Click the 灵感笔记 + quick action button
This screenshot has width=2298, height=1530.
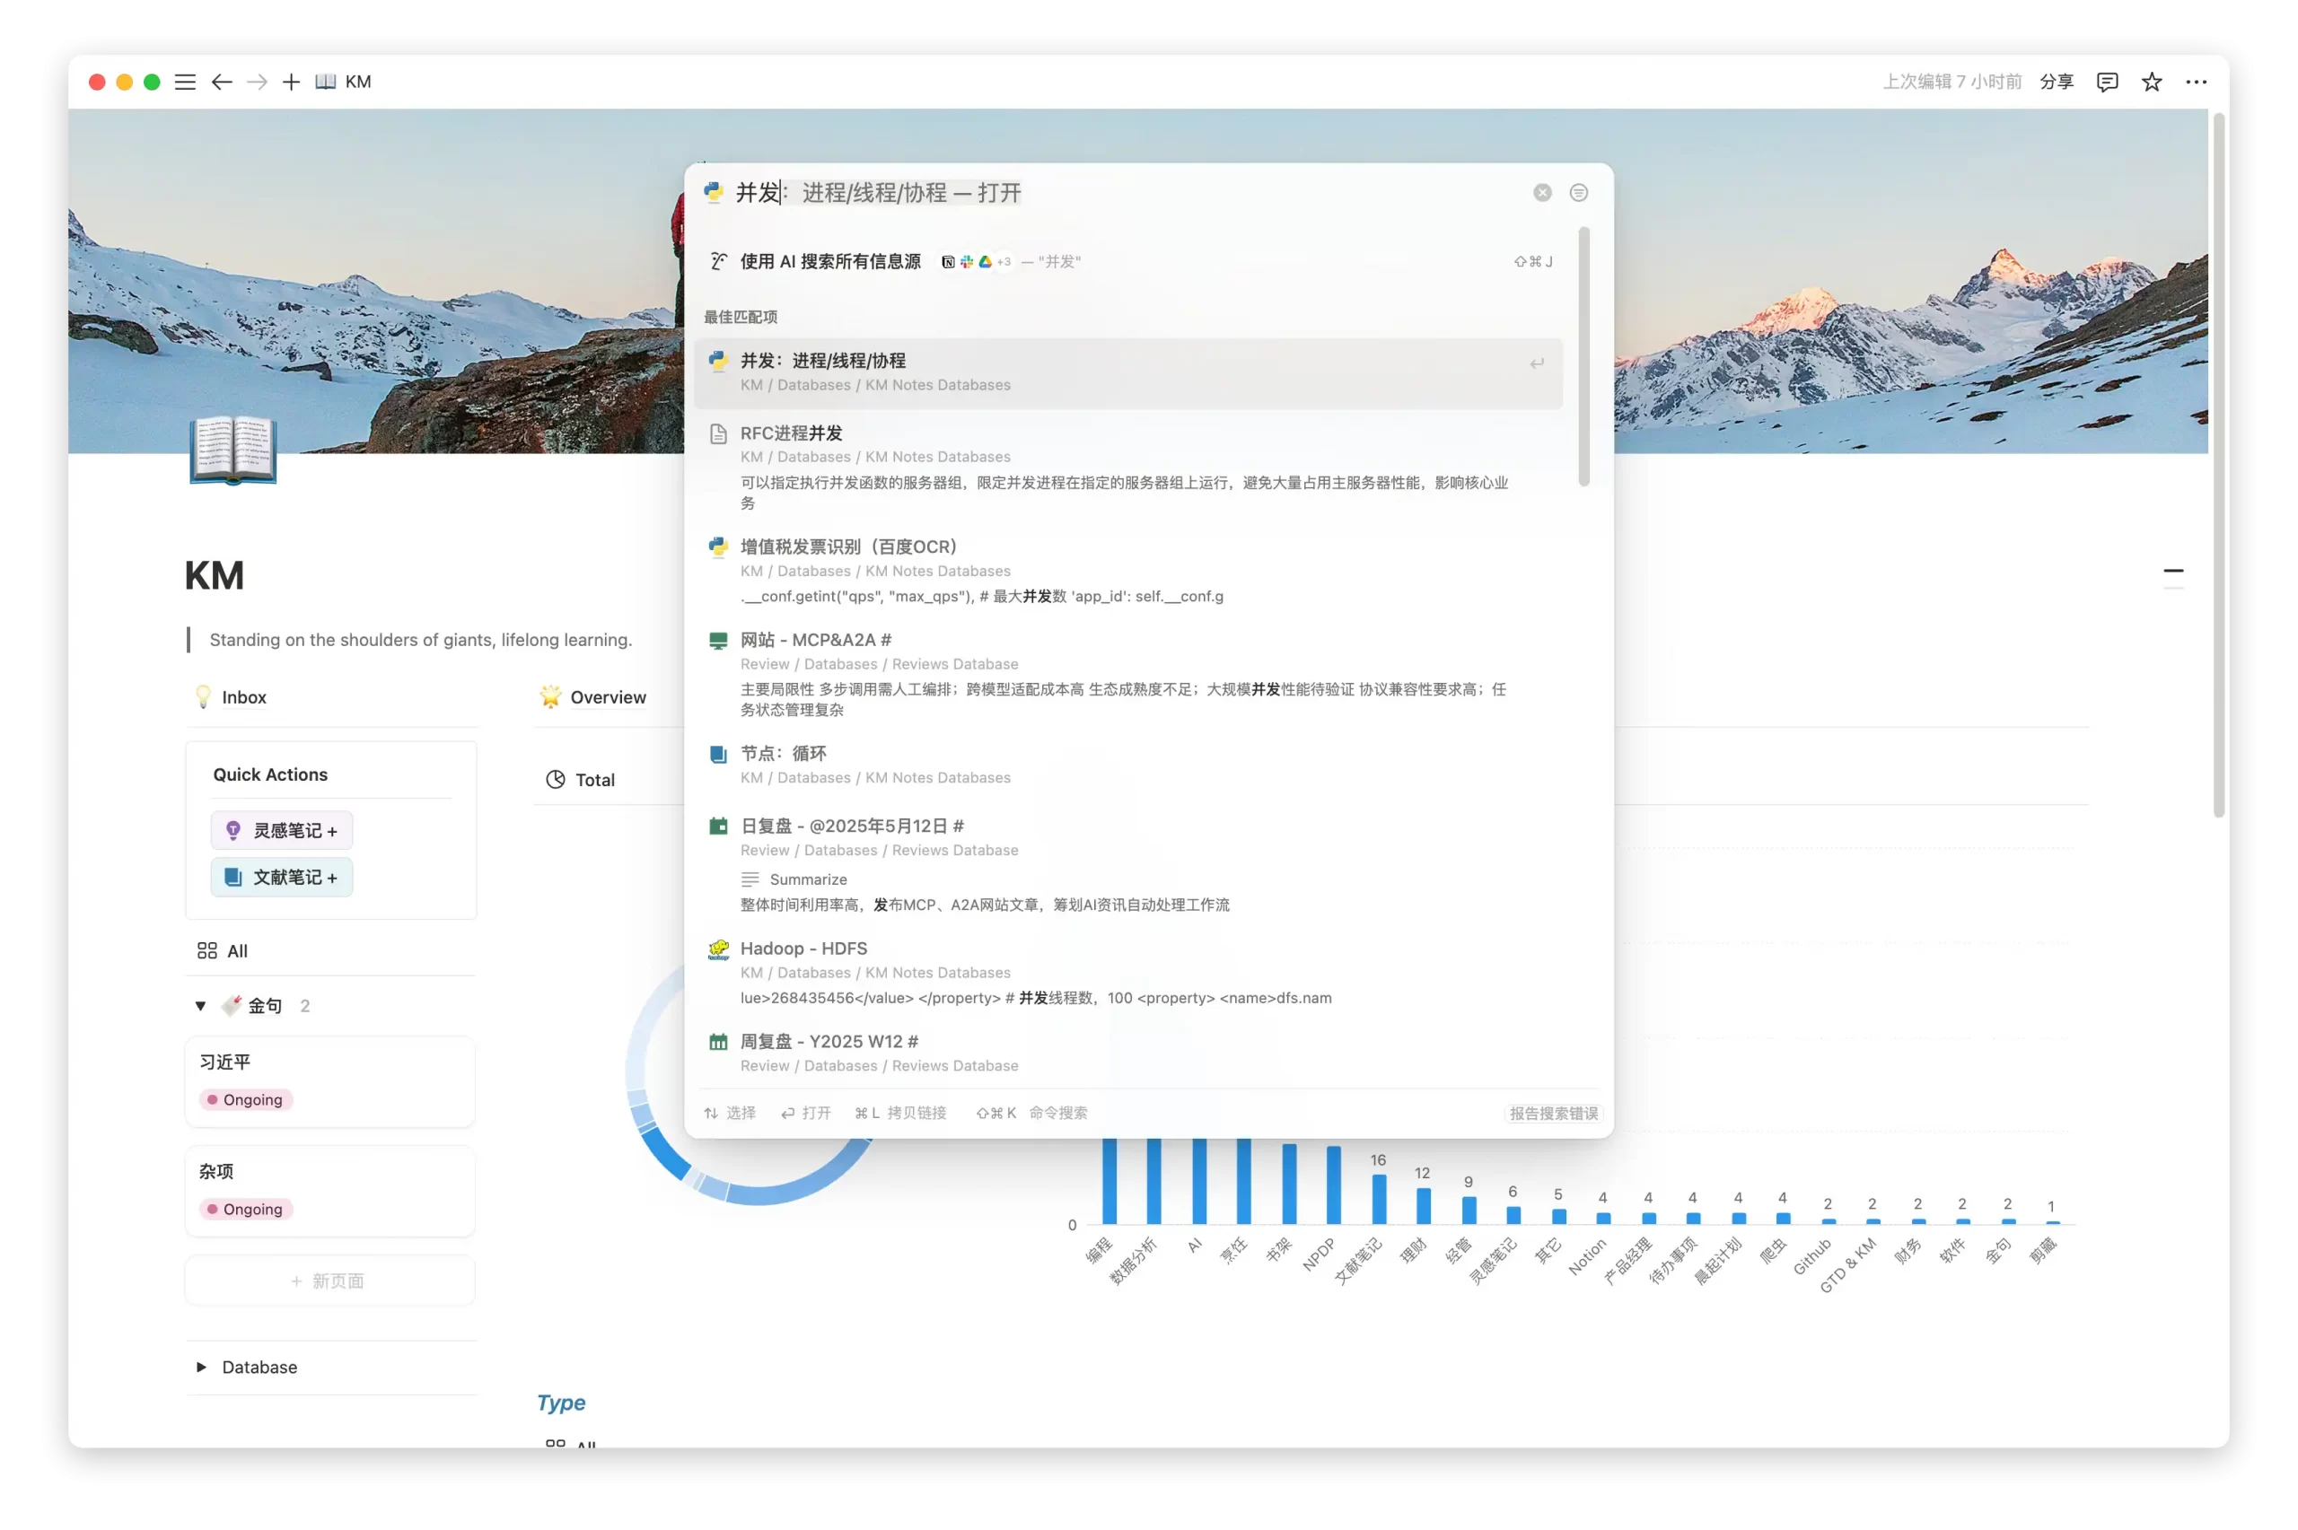click(282, 830)
